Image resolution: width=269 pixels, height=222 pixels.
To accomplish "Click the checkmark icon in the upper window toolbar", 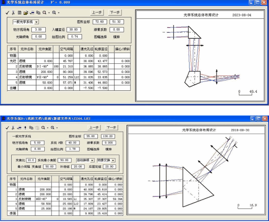I will 7,13.
